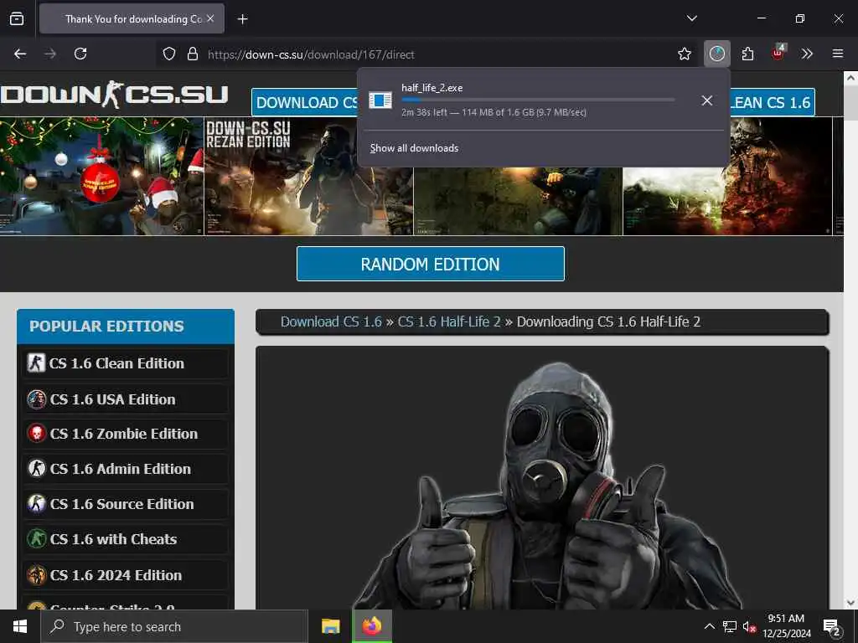Cancel the half_life_2.exe download
This screenshot has height=643, width=858.
(706, 100)
